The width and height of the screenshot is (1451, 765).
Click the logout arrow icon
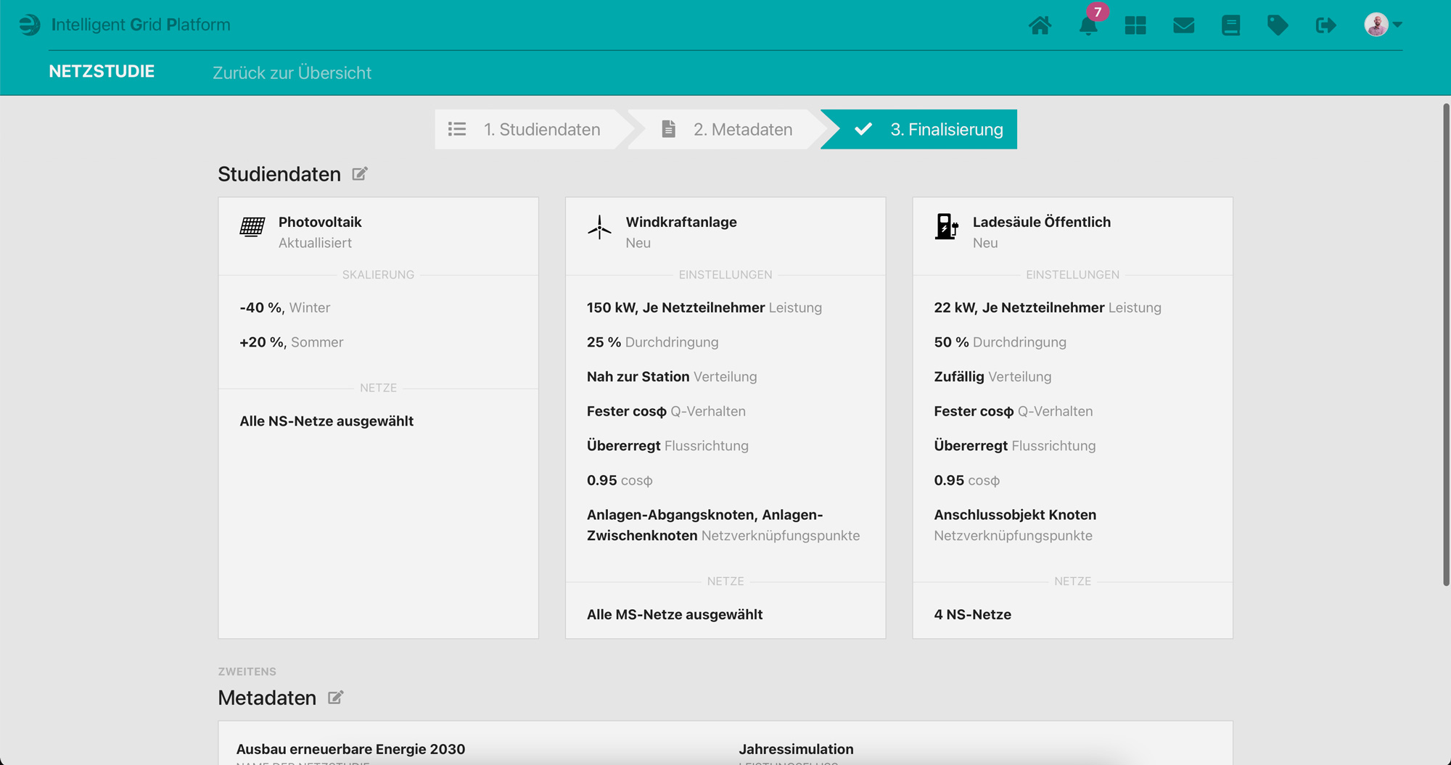tap(1325, 25)
